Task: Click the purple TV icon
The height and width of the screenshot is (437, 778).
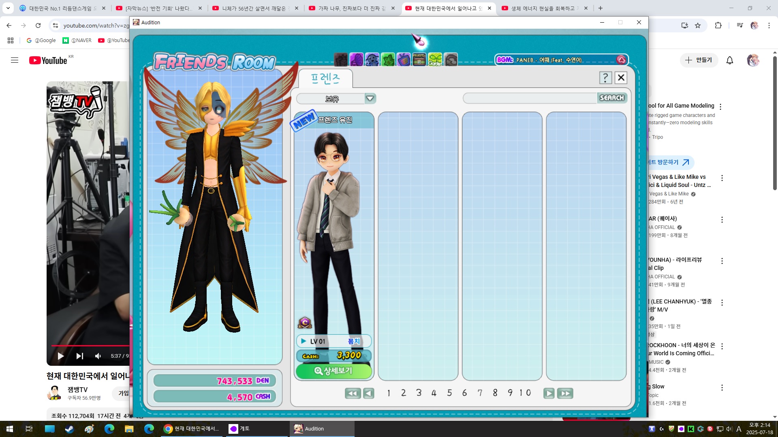Action: pos(404,60)
